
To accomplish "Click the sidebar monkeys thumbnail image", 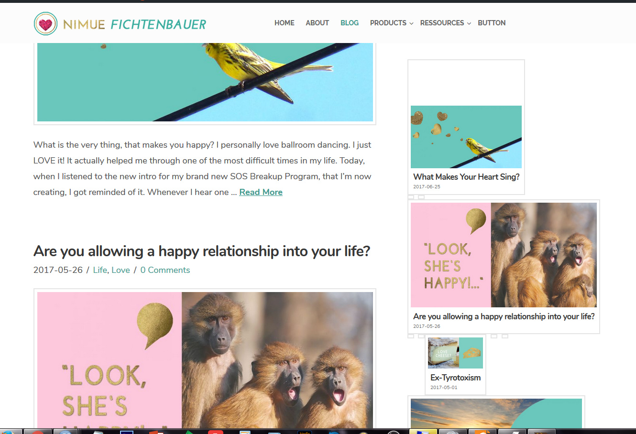I will [504, 255].
